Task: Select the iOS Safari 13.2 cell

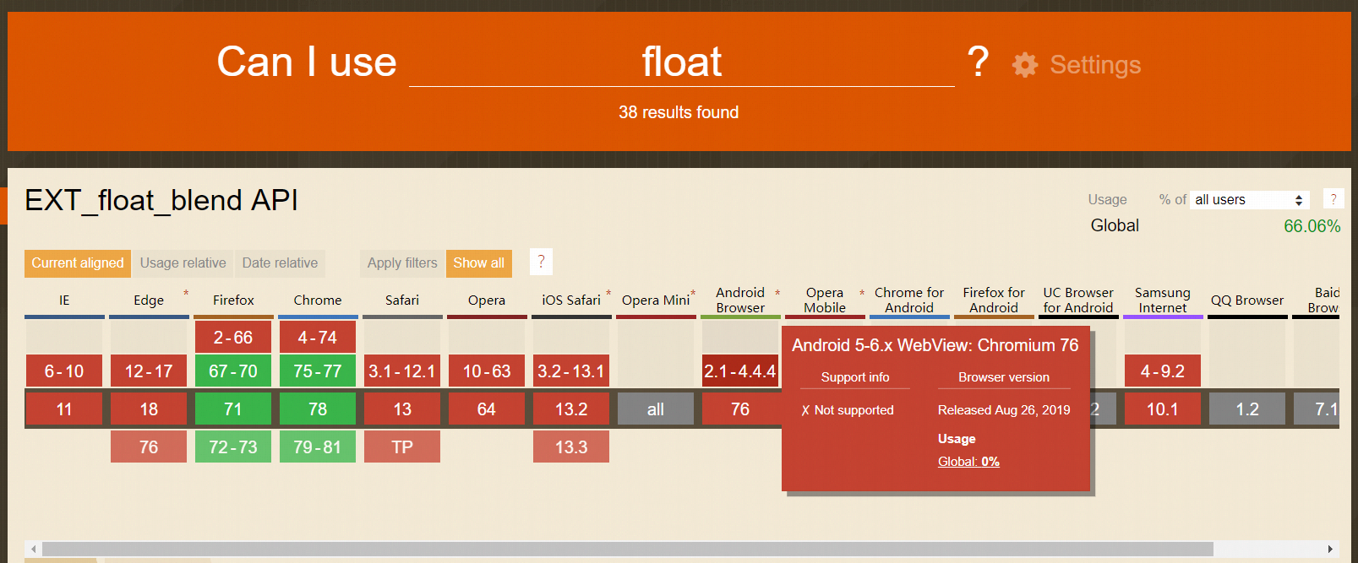Action: pos(571,409)
